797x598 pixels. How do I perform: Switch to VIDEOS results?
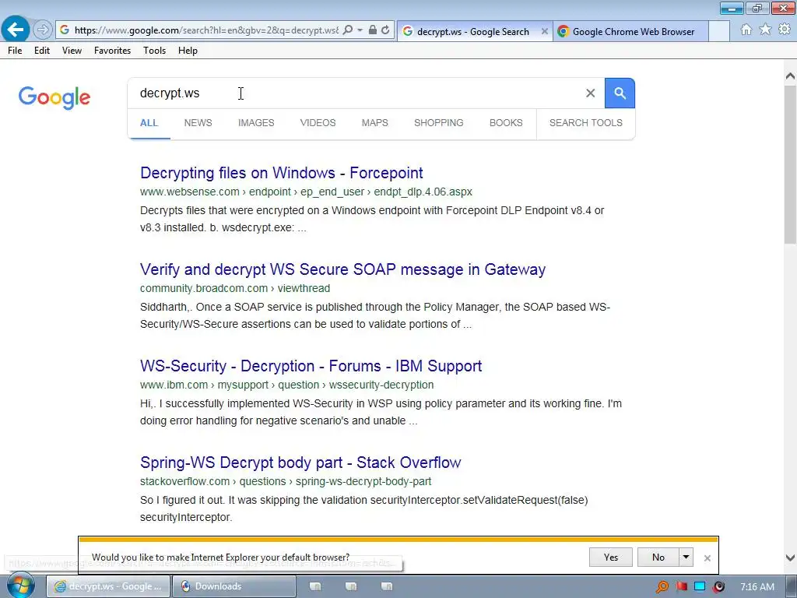(318, 123)
